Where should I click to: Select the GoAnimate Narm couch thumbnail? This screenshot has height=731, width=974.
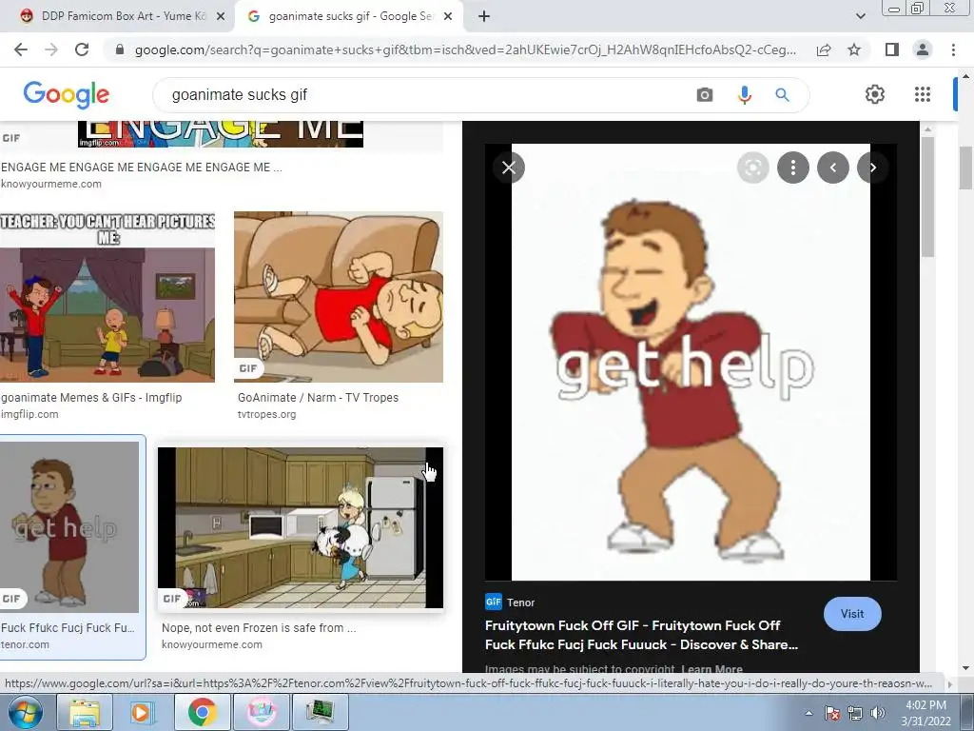[x=339, y=297]
